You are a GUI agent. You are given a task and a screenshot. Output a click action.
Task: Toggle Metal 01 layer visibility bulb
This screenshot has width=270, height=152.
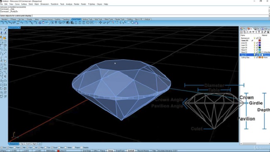tap(255, 50)
